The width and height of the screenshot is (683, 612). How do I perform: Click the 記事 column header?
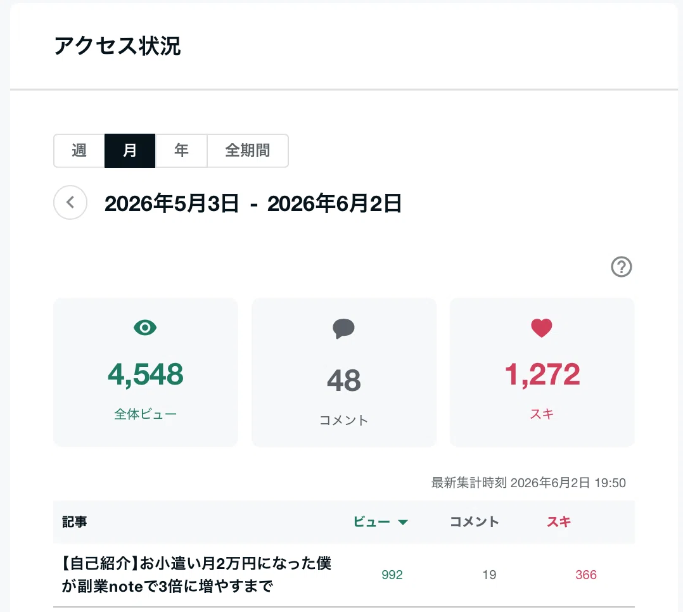click(75, 522)
